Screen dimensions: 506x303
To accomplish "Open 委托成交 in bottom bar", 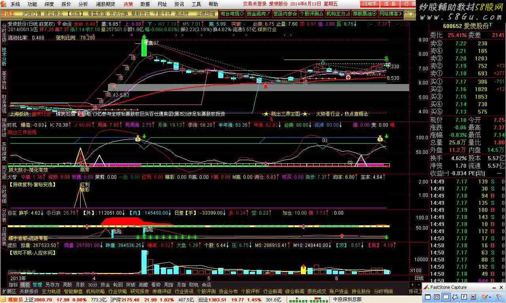I will (x=317, y=291).
